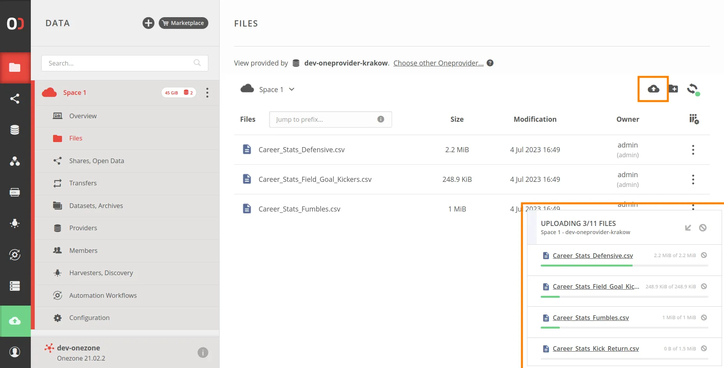Click the upload file cloud icon

click(653, 89)
